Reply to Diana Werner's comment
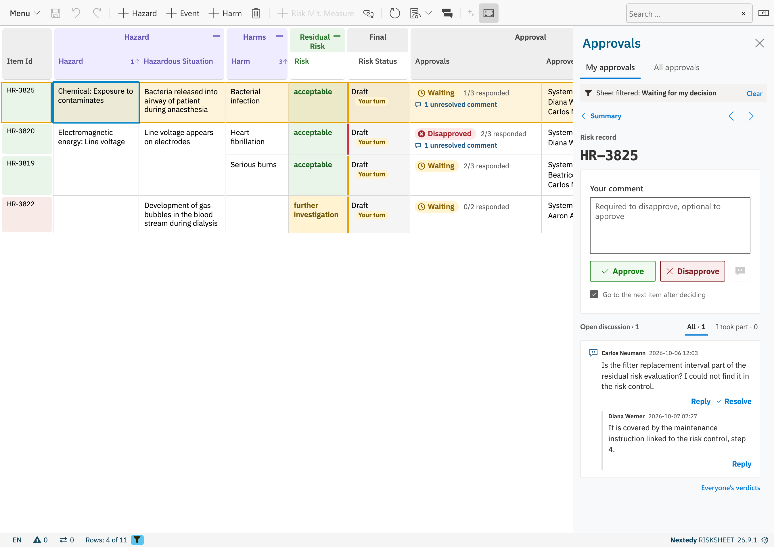 (x=742, y=464)
